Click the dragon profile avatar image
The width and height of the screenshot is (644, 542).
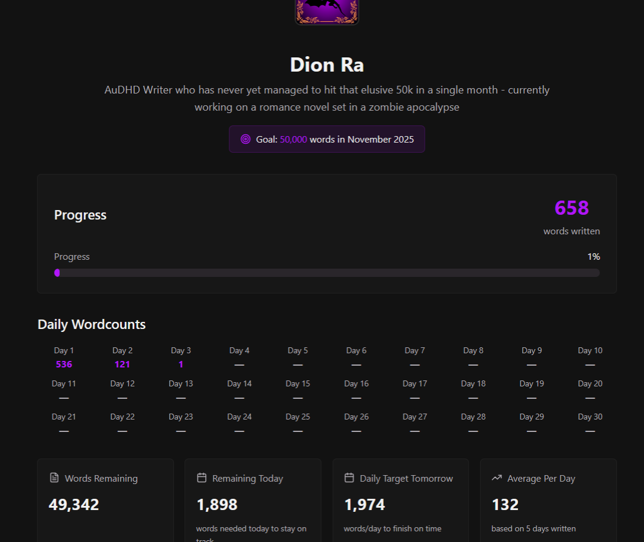(x=327, y=11)
